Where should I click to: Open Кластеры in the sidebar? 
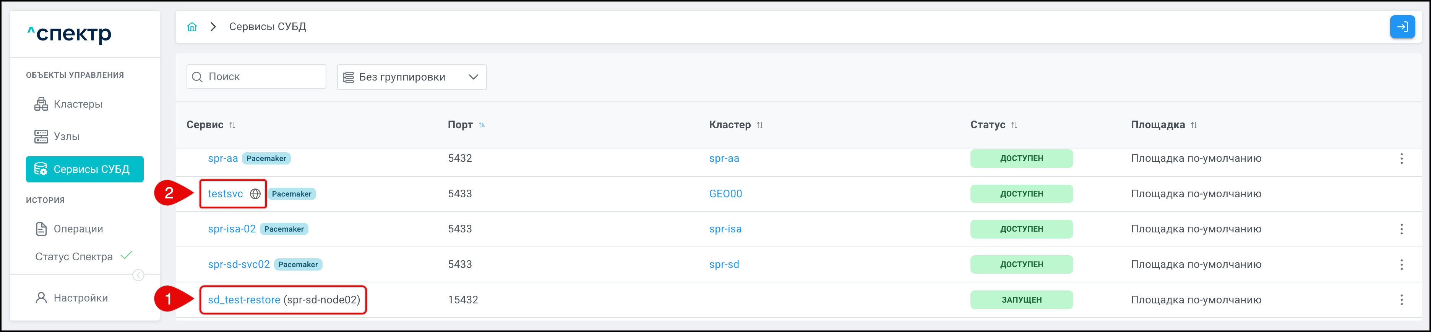tap(78, 104)
